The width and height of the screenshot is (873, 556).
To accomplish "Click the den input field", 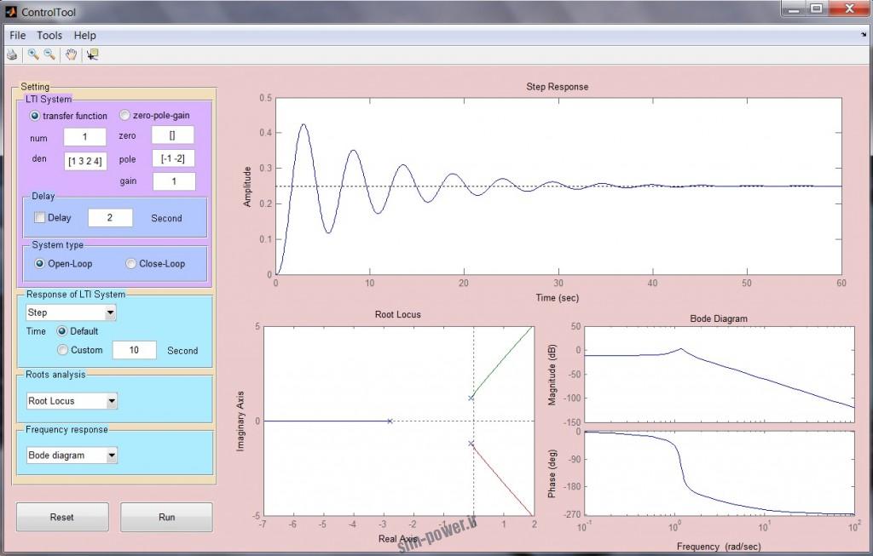I will (85, 160).
